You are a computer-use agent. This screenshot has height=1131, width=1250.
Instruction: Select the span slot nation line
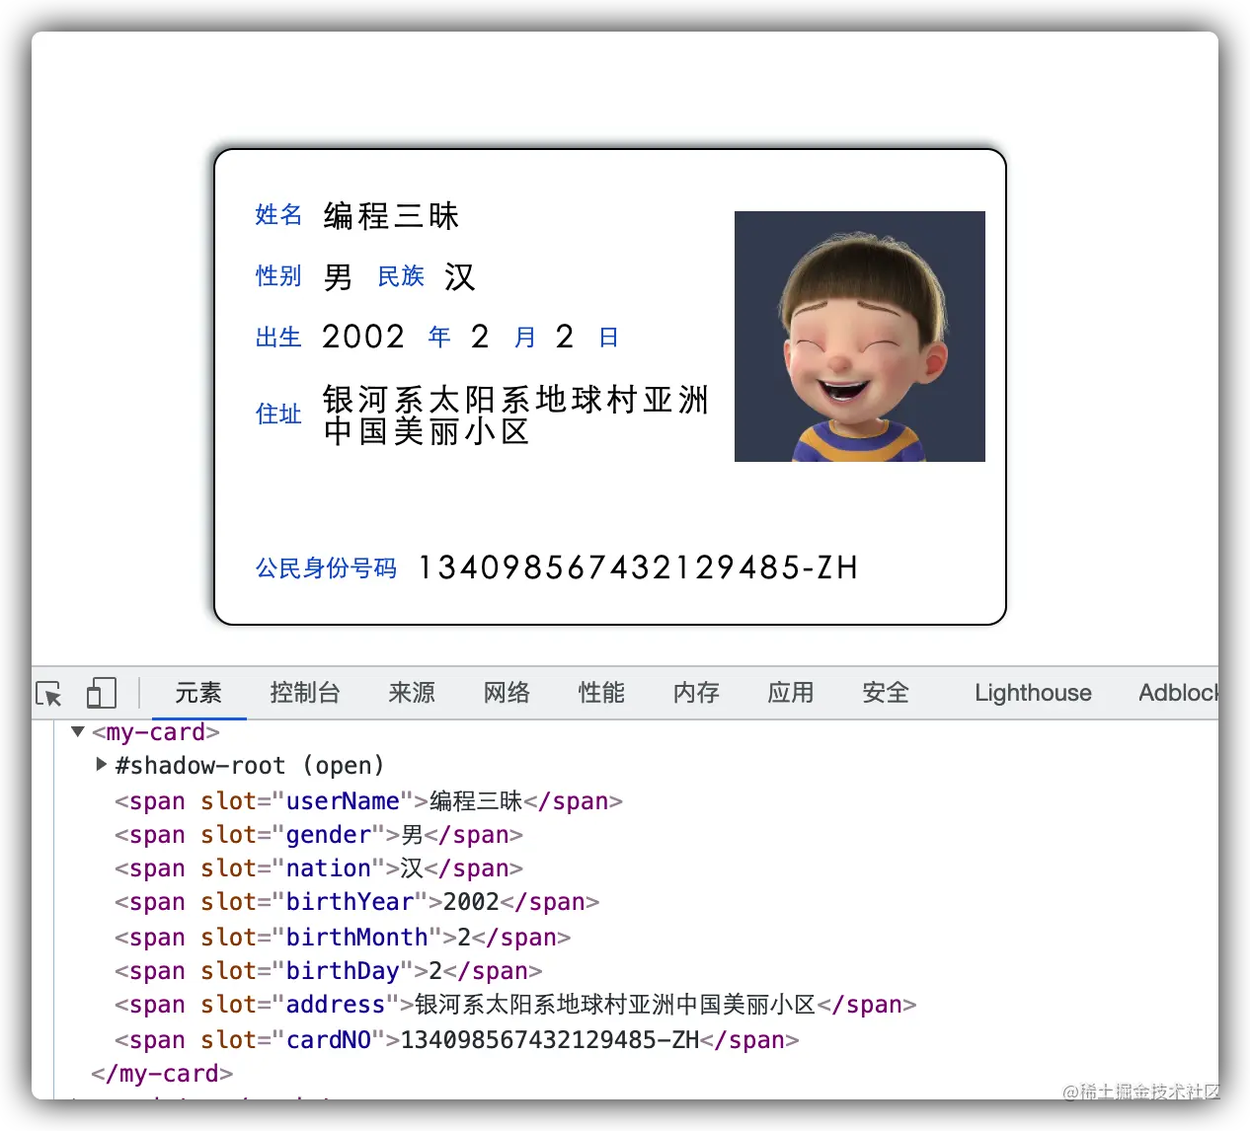(319, 868)
